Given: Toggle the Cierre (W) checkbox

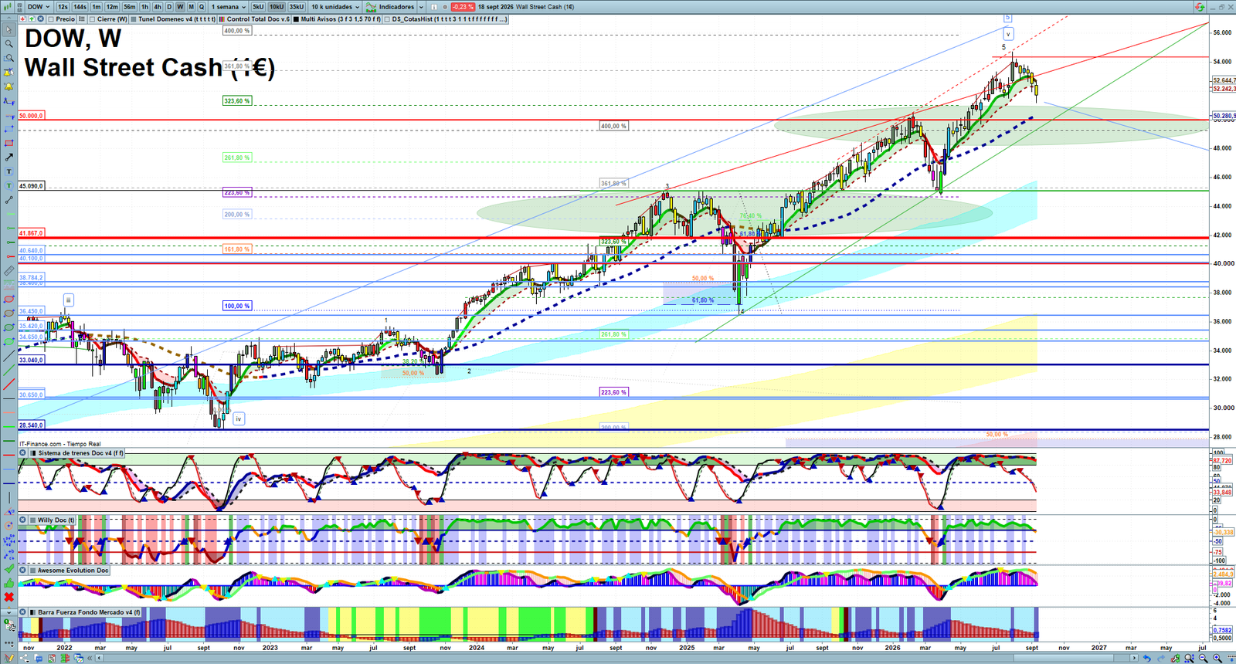Looking at the screenshot, I should tap(92, 19).
